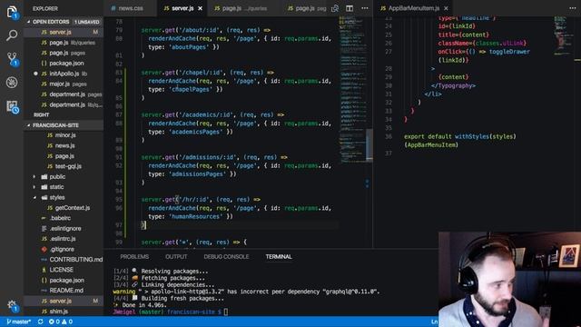Screen dimensions: 581x327
Task: Open the .gitignore file
Action: (x=64, y=249)
